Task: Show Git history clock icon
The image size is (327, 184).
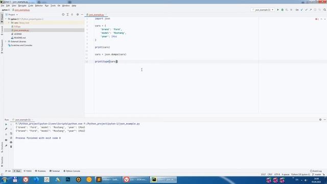Action: pyautogui.click(x=315, y=10)
